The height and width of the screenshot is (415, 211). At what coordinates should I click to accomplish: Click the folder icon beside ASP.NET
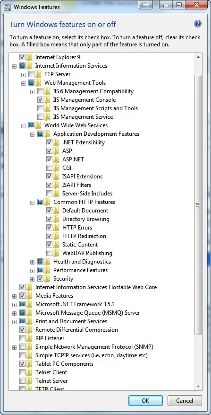pyautogui.click(x=56, y=159)
